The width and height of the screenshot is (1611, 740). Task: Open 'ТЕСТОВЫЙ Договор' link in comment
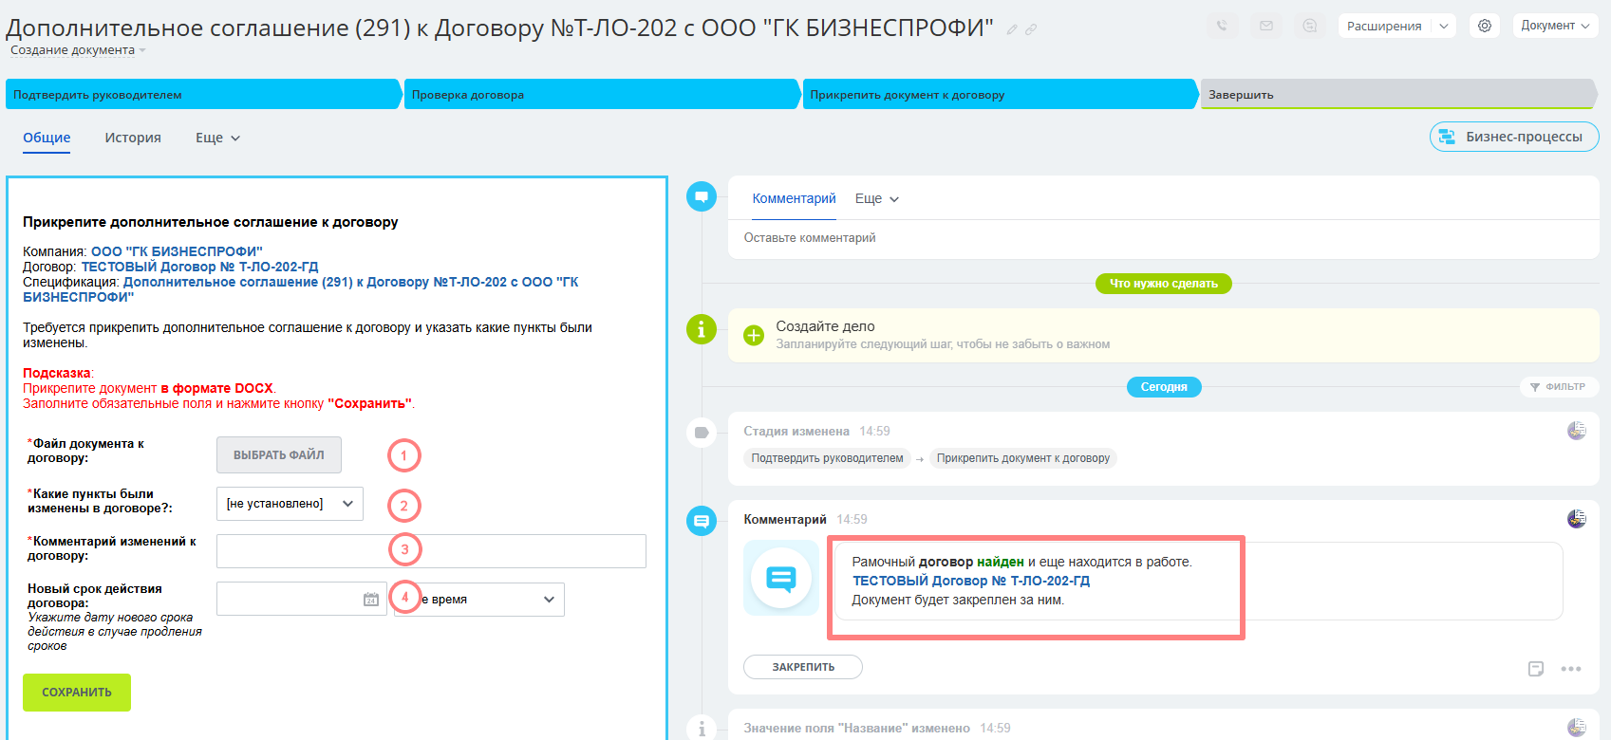pyautogui.click(x=971, y=581)
